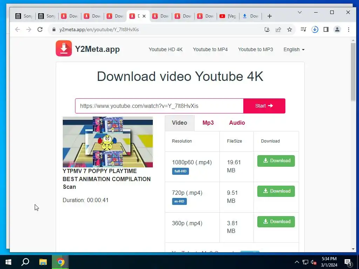Click the Y2Meta.app red download logo
359x269 pixels.
tap(64, 48)
